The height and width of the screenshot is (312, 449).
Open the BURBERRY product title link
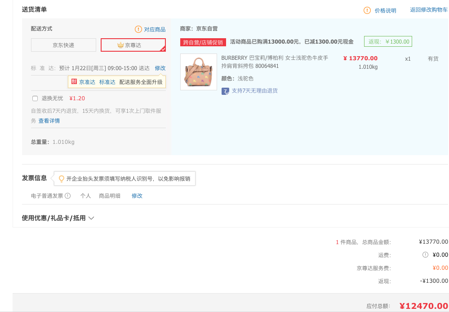[275, 62]
